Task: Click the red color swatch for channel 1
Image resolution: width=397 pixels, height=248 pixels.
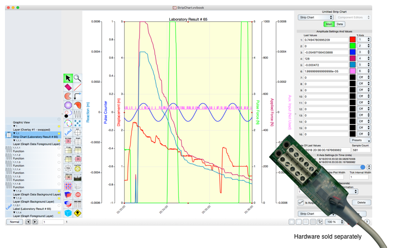Action: [352, 40]
